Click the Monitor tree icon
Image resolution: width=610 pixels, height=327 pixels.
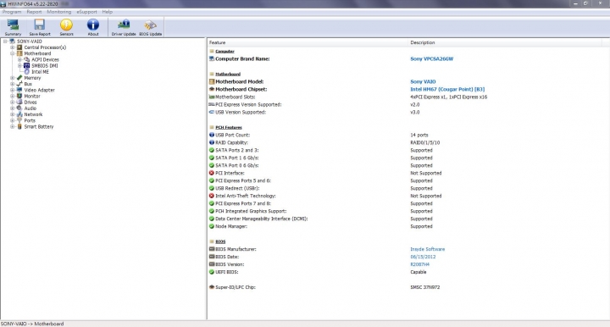click(x=19, y=96)
